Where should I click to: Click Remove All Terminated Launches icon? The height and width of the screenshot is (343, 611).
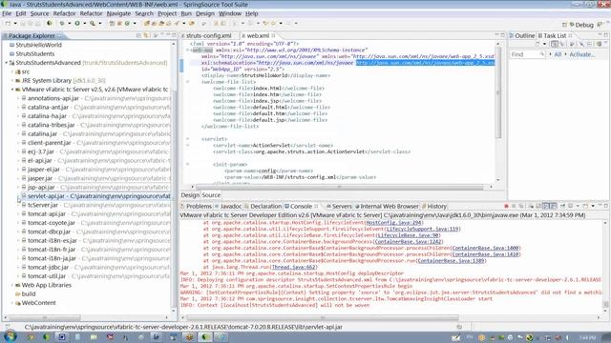[521, 206]
